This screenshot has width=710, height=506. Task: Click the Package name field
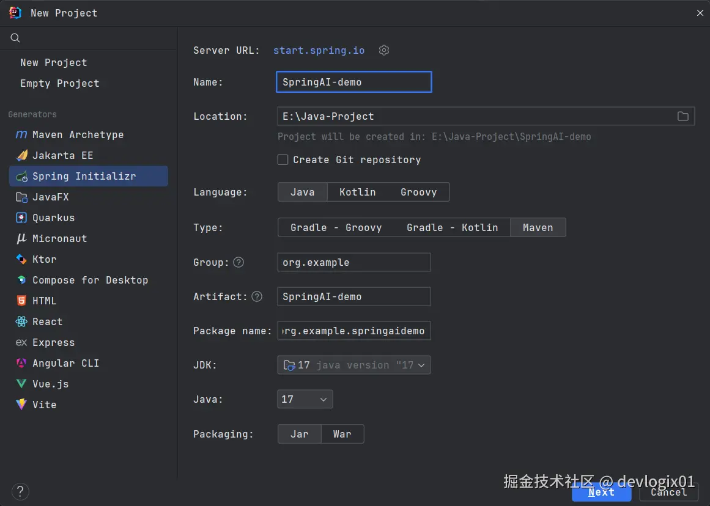click(x=353, y=331)
